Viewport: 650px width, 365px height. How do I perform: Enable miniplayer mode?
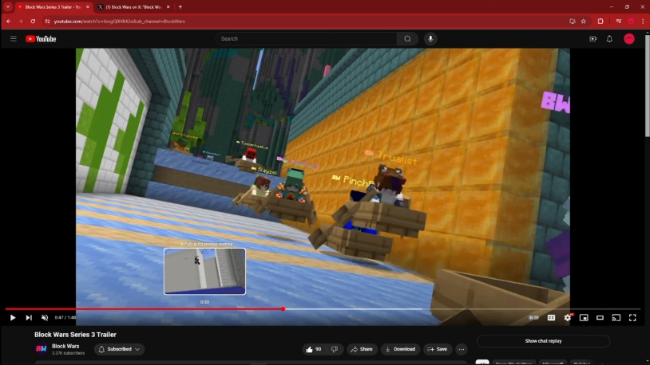[584, 318]
